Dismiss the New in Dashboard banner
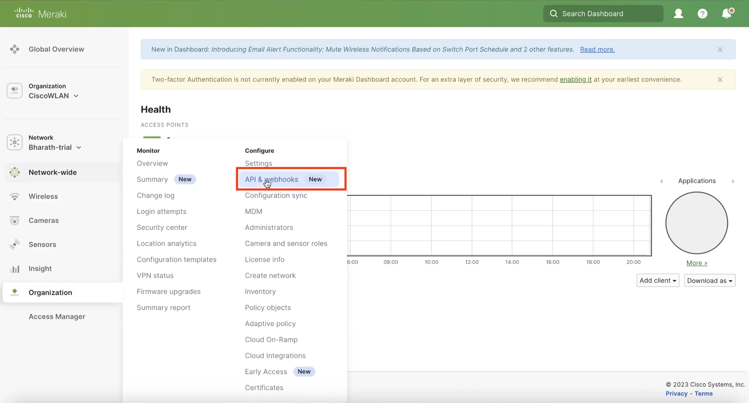749x403 pixels. (x=720, y=50)
